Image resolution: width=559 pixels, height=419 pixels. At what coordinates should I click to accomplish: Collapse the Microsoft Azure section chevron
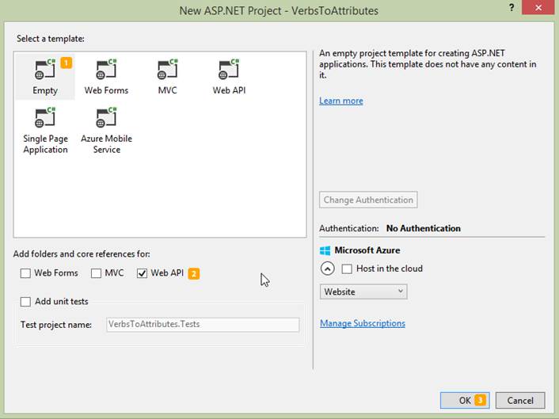point(326,269)
